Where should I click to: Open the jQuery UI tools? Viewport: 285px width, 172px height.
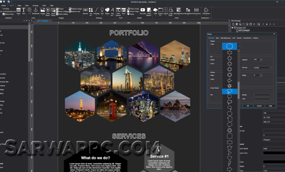[160, 12]
